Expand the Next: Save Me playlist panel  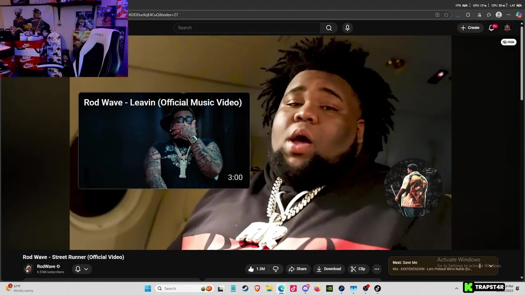tap(491, 265)
